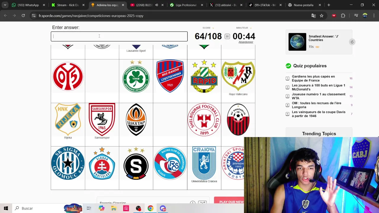Click the Enter answer text field
The width and height of the screenshot is (379, 213).
tap(119, 36)
